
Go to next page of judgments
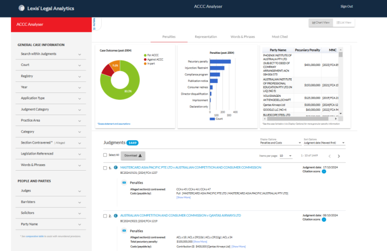point(339,156)
